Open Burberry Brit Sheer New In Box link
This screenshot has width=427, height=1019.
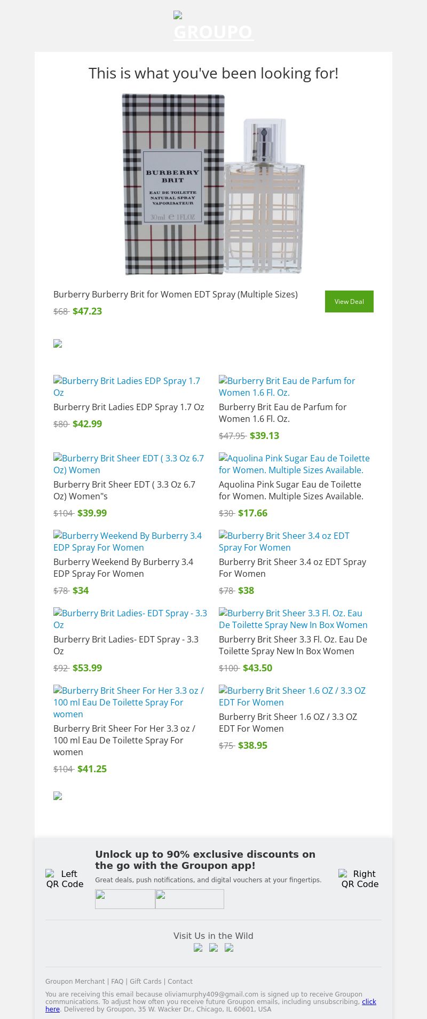pyautogui.click(x=293, y=619)
